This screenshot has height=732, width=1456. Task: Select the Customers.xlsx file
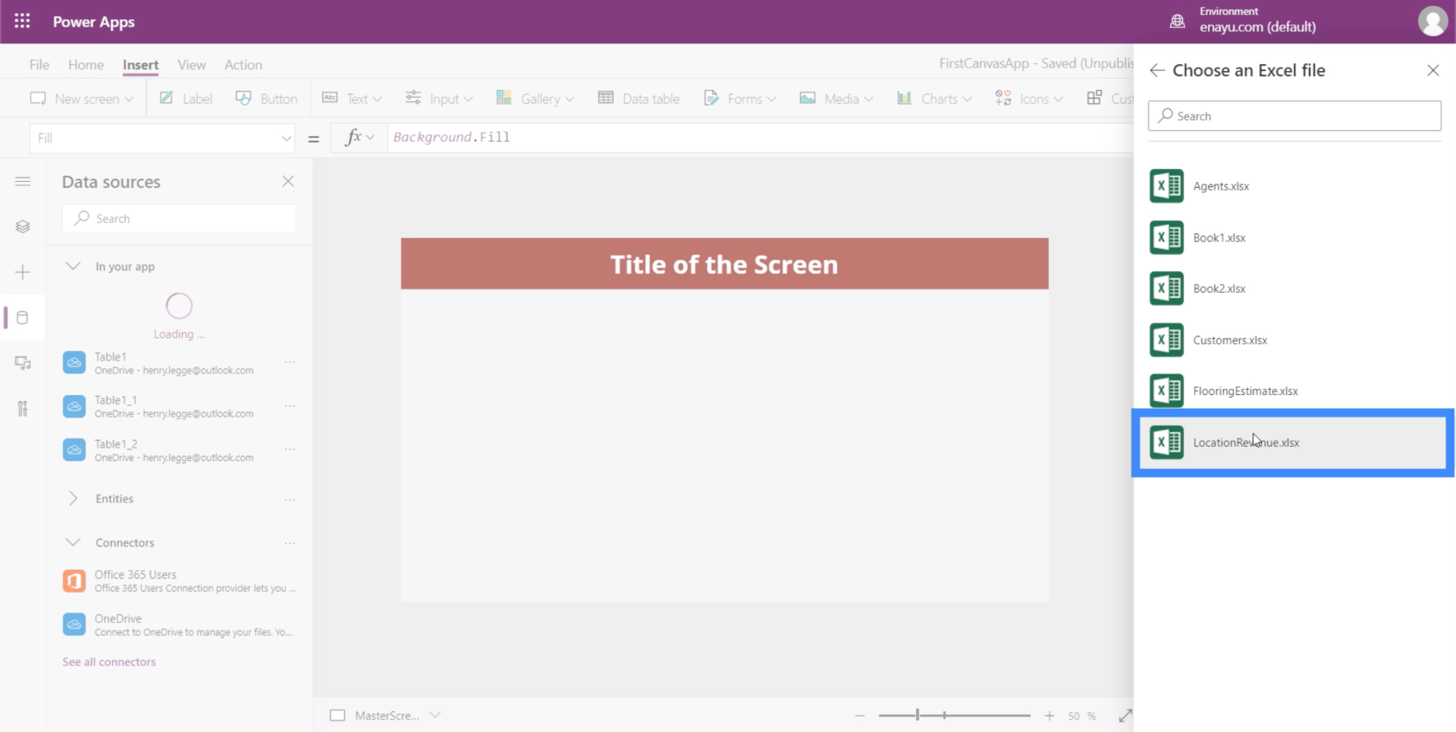[x=1294, y=340]
